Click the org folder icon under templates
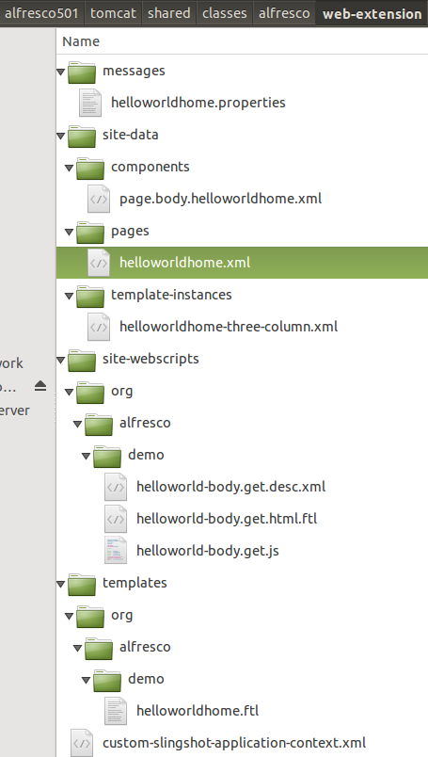Image resolution: width=428 pixels, height=757 pixels. (x=90, y=616)
